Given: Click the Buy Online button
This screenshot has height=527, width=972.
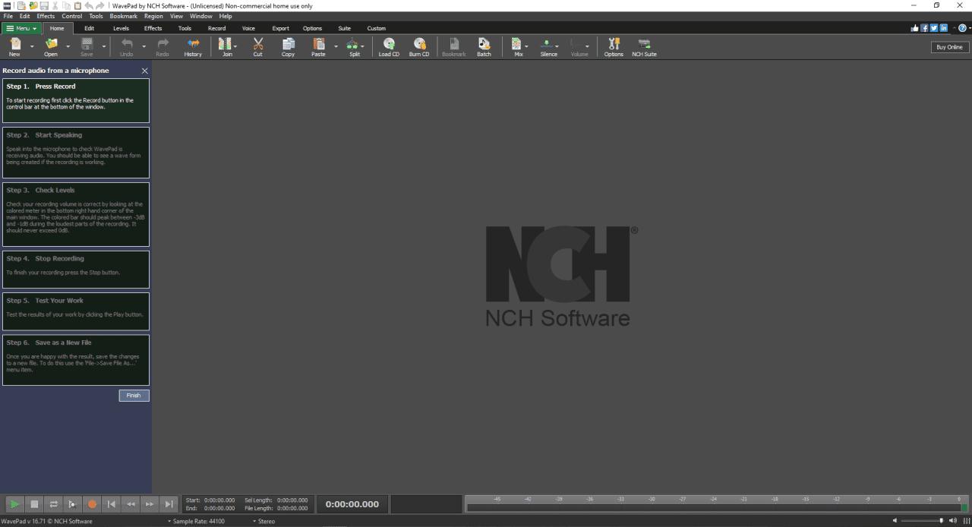Looking at the screenshot, I should point(948,46).
